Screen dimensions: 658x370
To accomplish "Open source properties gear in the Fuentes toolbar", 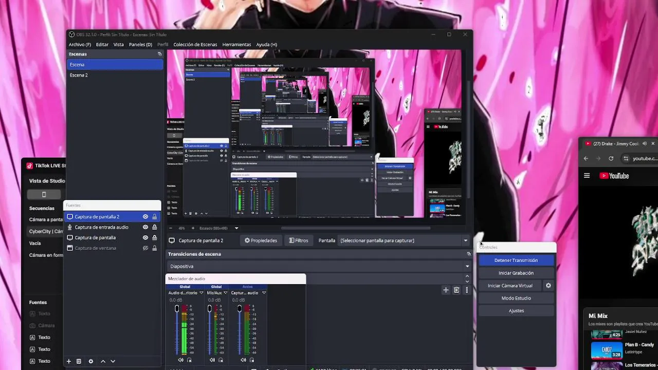I will click(91, 361).
